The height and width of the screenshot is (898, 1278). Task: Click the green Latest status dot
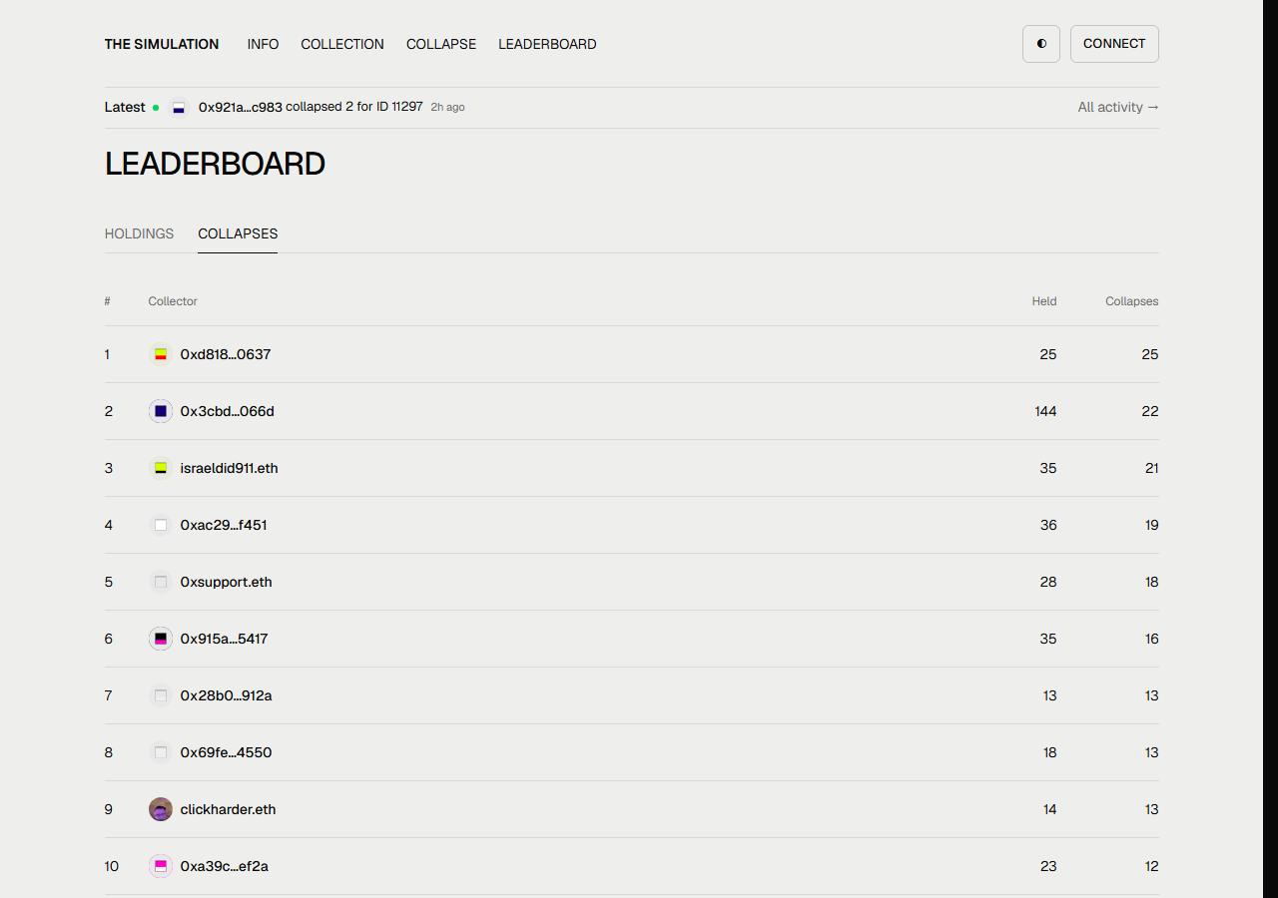156,108
